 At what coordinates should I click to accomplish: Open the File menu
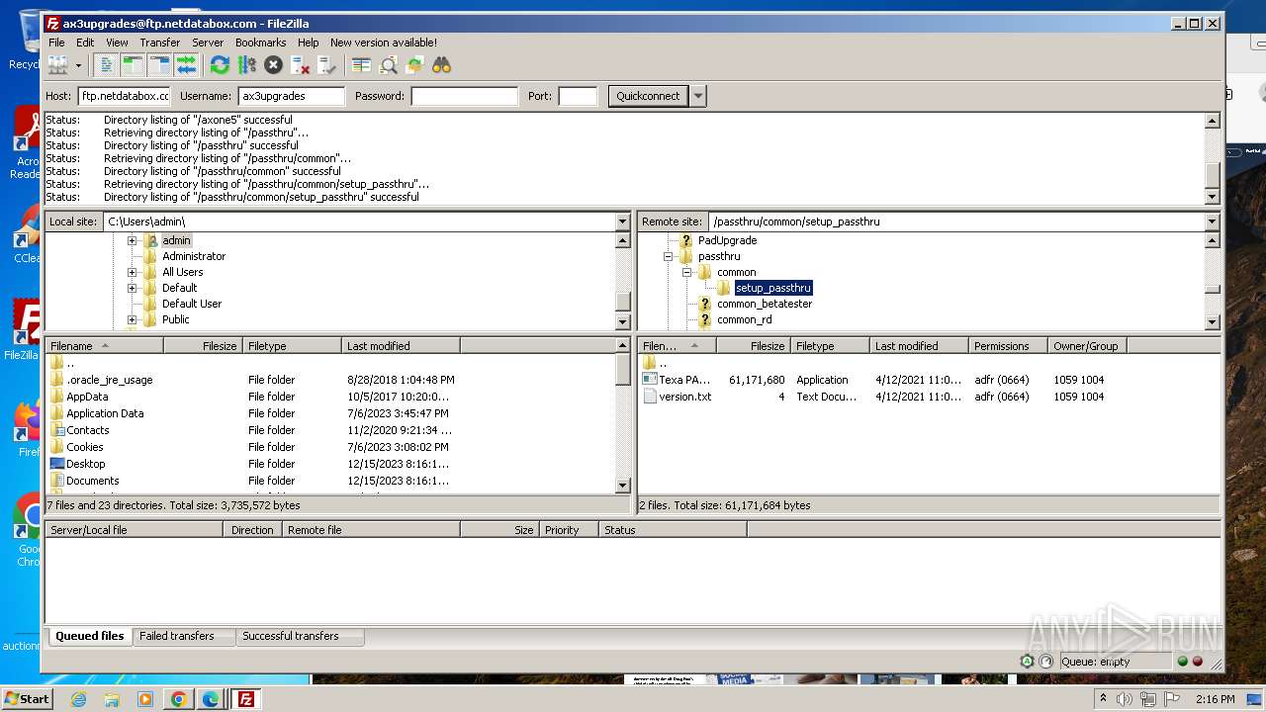tap(56, 43)
